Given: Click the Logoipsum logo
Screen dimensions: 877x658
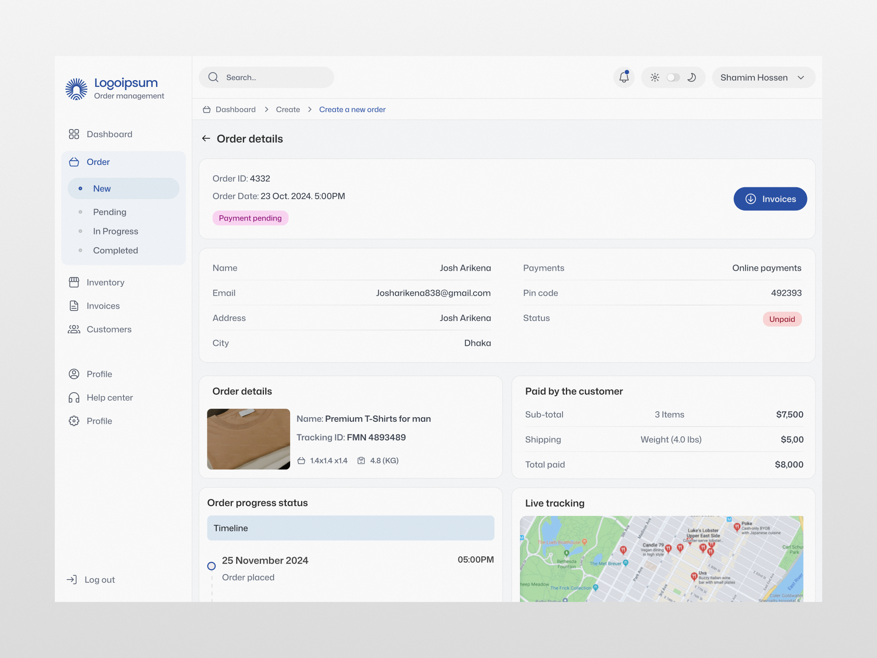Looking at the screenshot, I should tap(115, 89).
